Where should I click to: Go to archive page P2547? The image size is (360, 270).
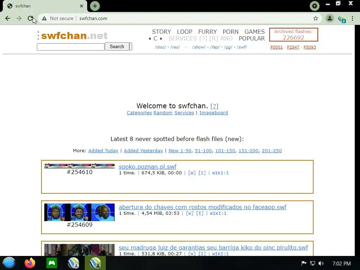coord(293,47)
